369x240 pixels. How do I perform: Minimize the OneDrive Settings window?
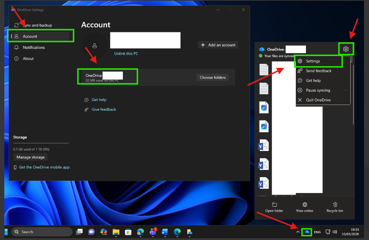point(218,10)
